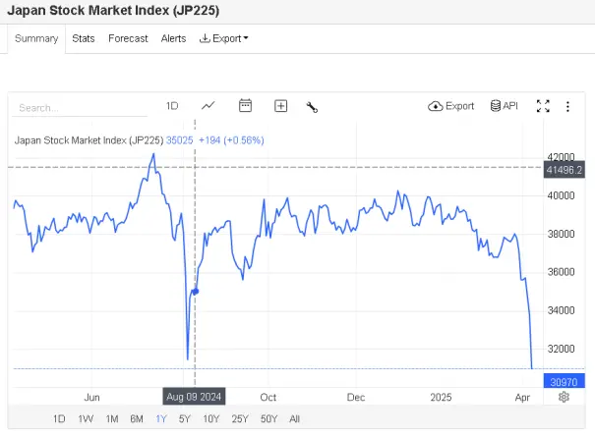Click the Aug 09 2024 date label
The image size is (595, 438).
194,397
